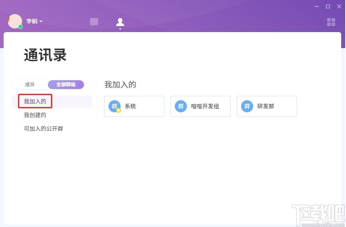Maximize the window
The height and width of the screenshot is (227, 346).
click(328, 6)
